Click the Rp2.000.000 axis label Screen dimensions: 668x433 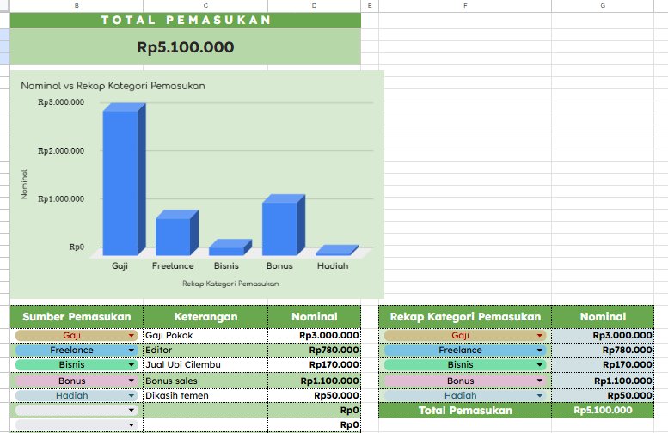point(61,150)
